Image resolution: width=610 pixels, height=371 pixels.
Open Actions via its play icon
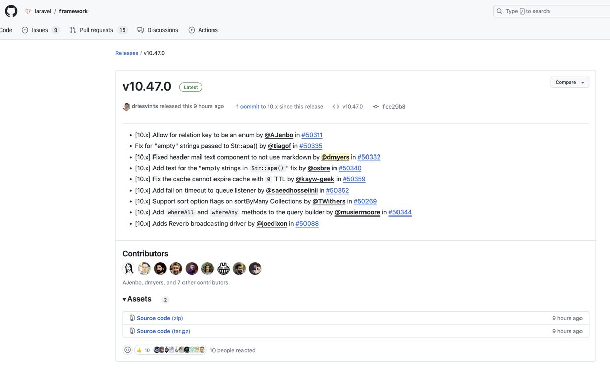point(191,29)
